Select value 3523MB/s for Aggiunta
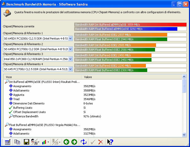Image resolution: width=190 pixels, height=147 pixels. 89,95
